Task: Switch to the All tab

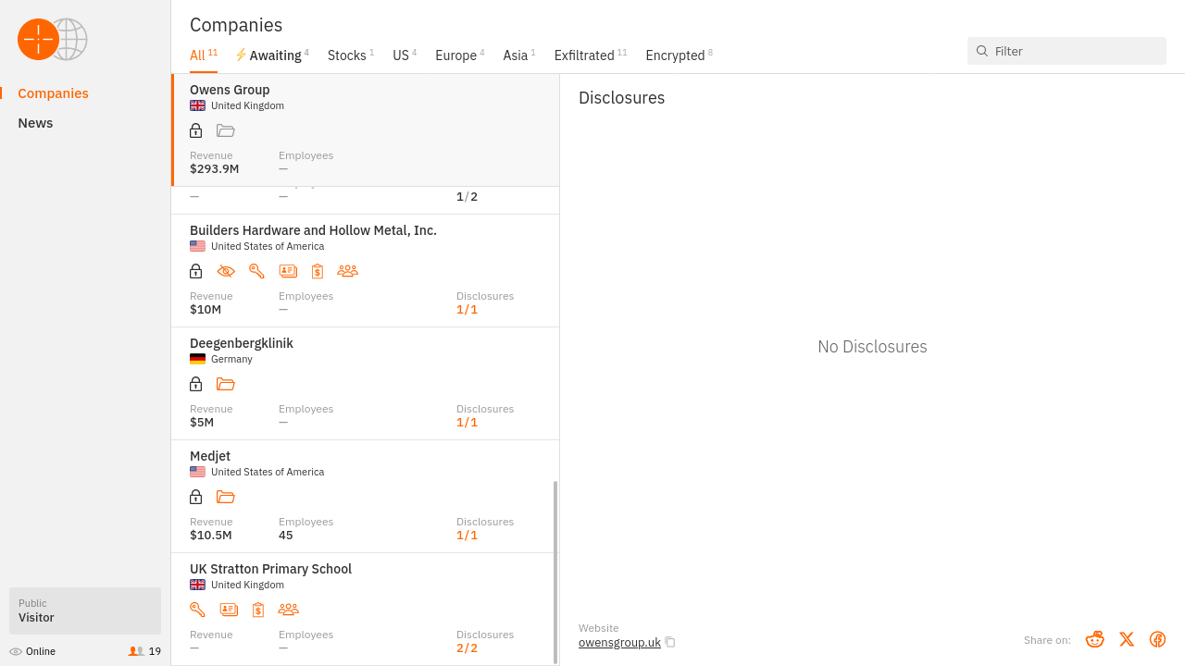Action: [x=204, y=55]
